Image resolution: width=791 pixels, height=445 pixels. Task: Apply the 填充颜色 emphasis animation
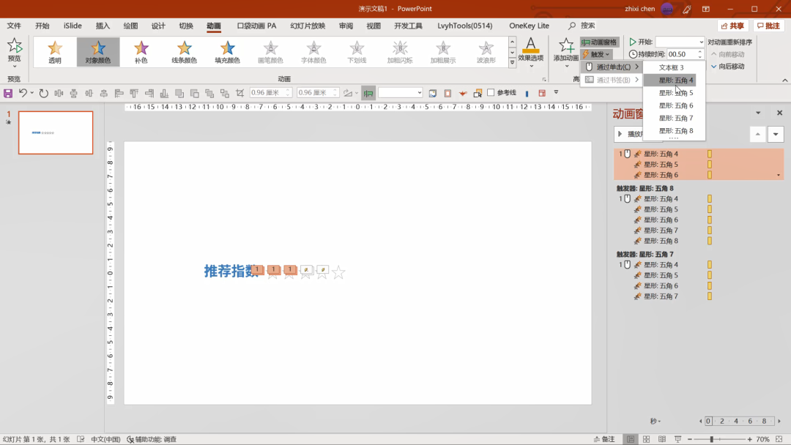click(227, 51)
